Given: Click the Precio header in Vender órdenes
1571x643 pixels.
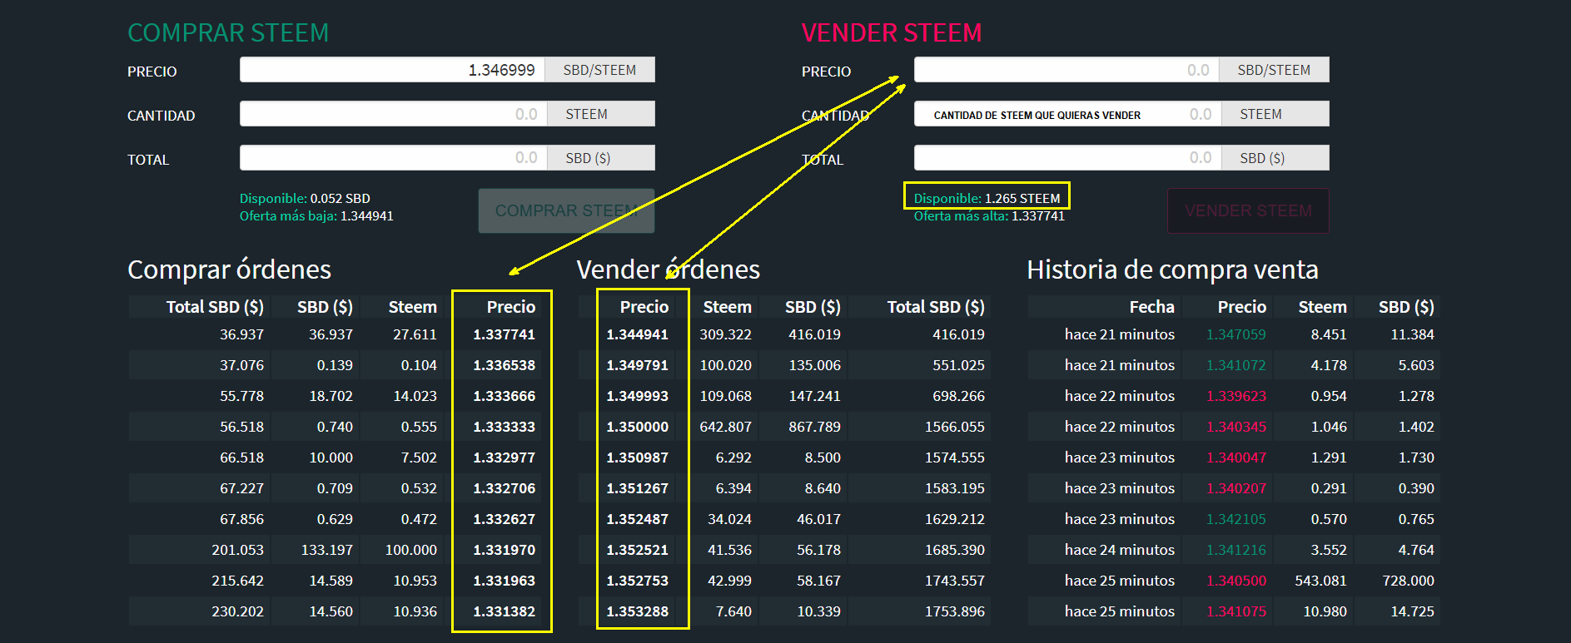Looking at the screenshot, I should click(644, 307).
